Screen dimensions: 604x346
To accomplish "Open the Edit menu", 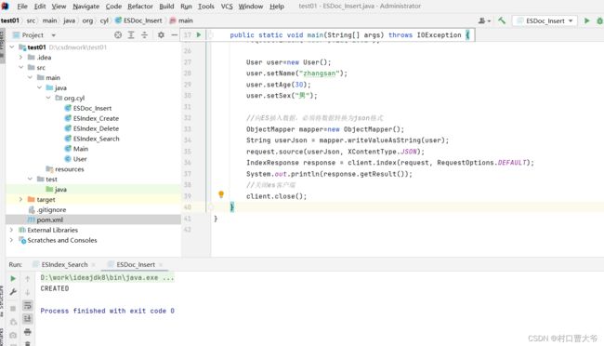I will [x=40, y=7].
